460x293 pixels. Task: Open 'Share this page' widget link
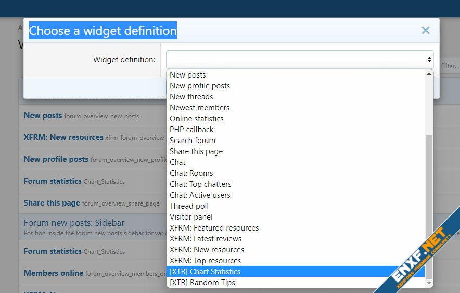(x=52, y=203)
